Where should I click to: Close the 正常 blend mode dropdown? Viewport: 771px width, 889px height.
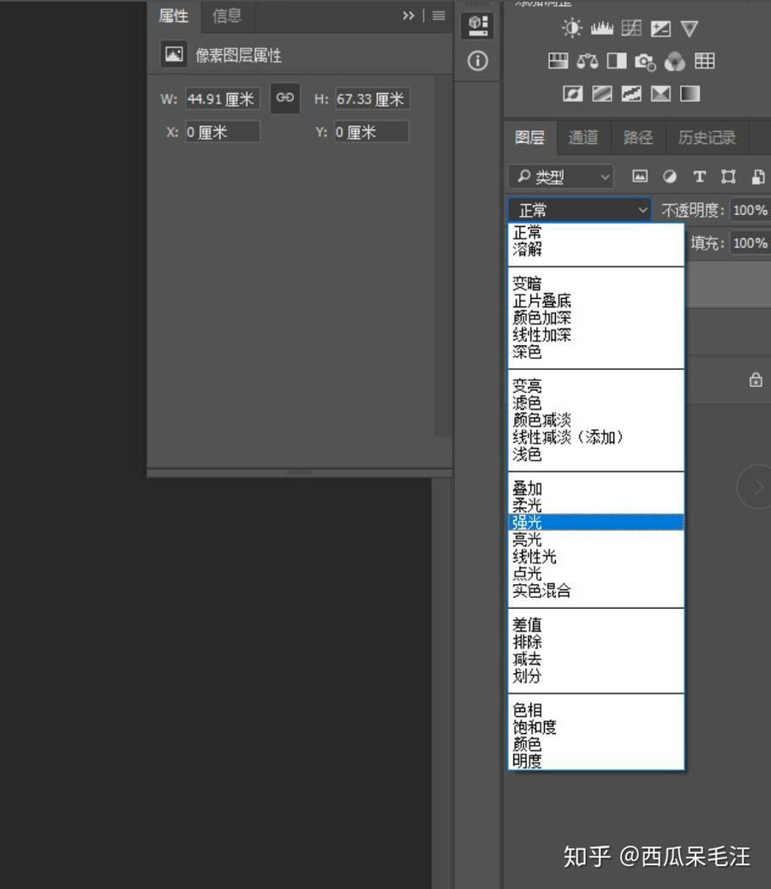pyautogui.click(x=579, y=211)
